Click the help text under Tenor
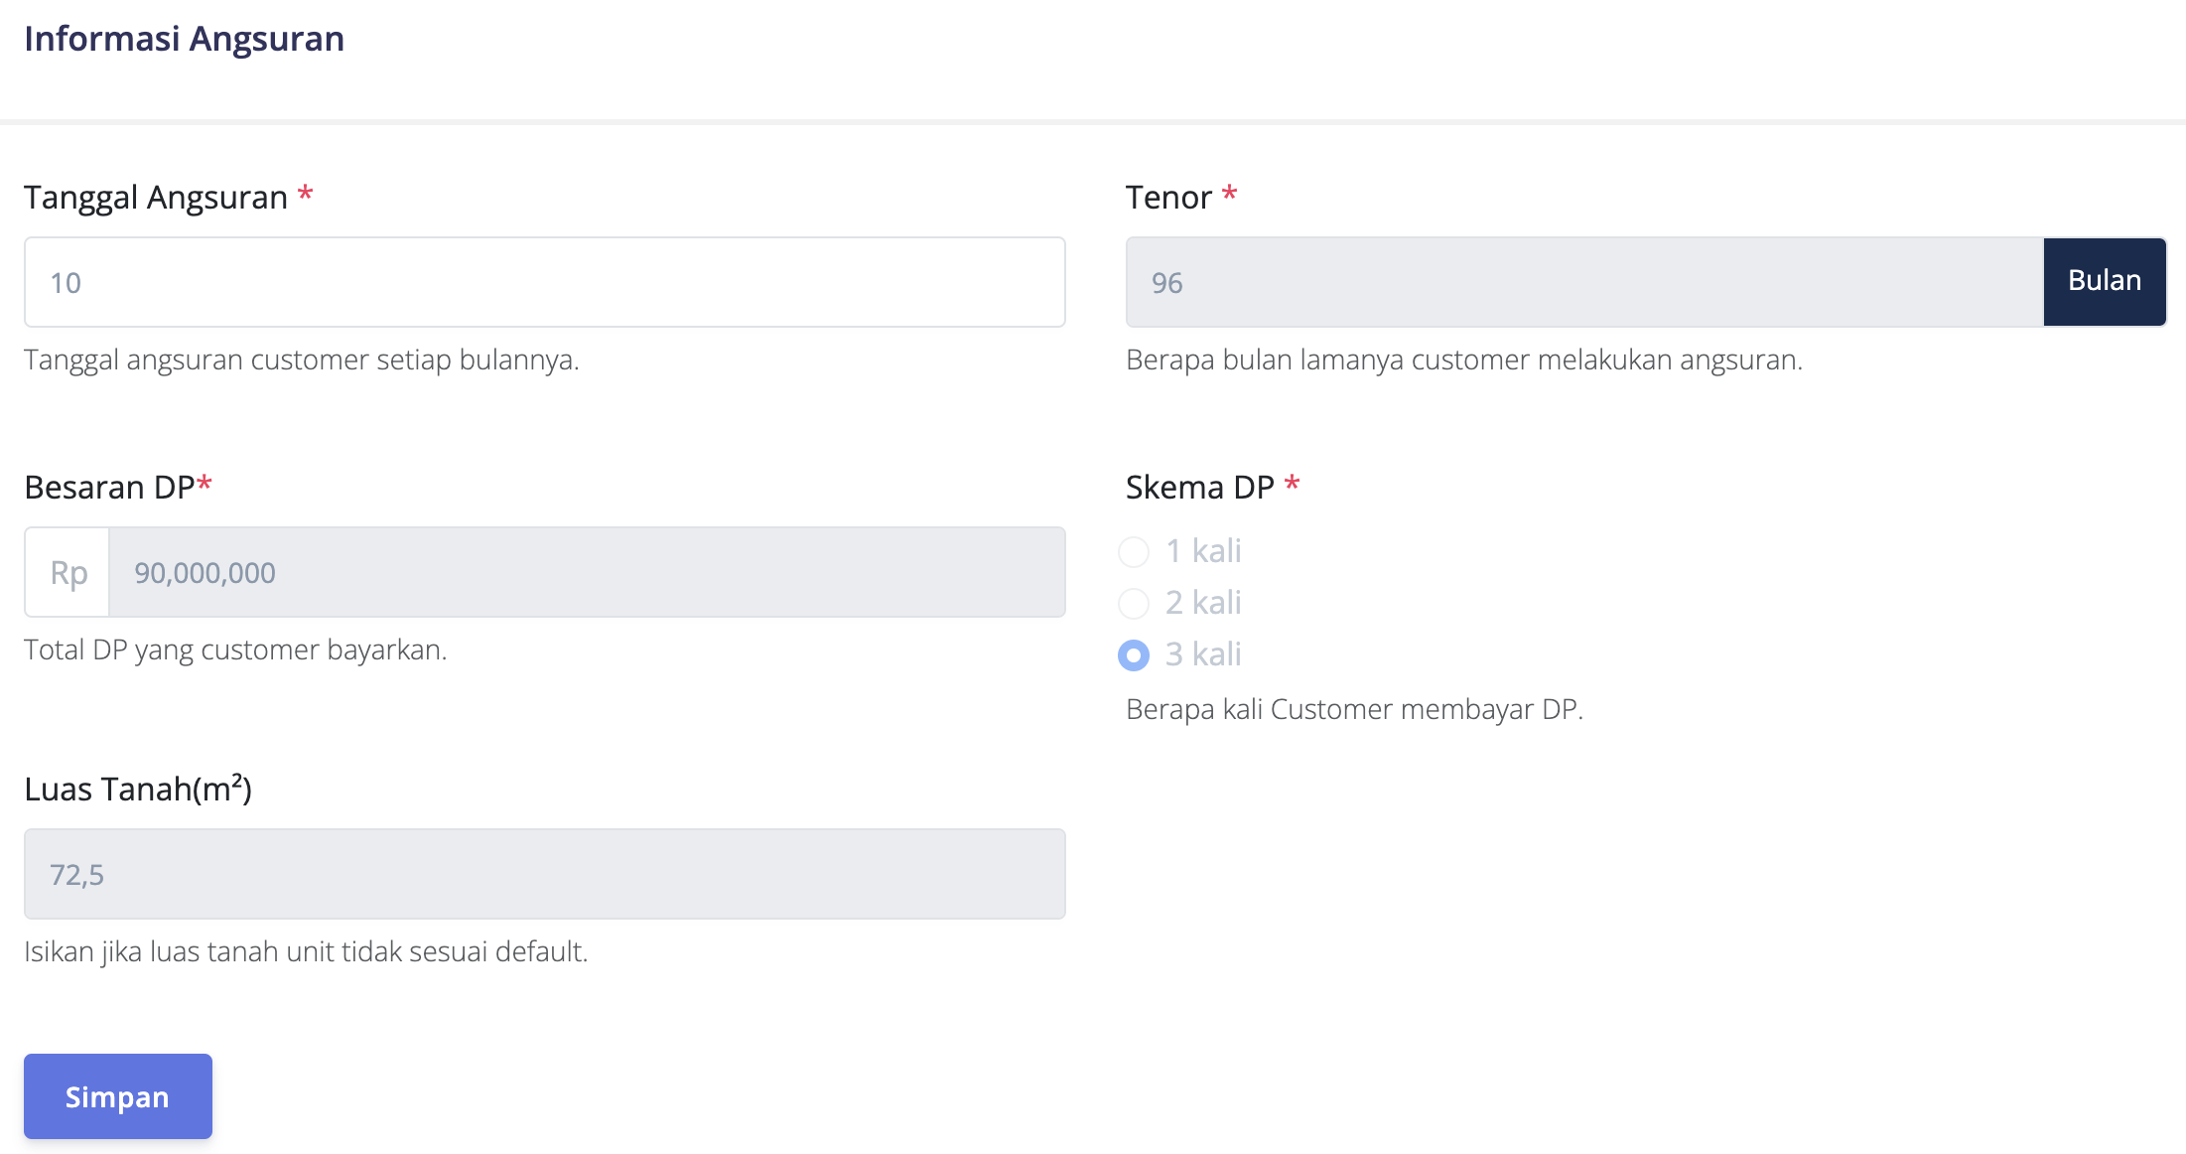 [x=1463, y=360]
